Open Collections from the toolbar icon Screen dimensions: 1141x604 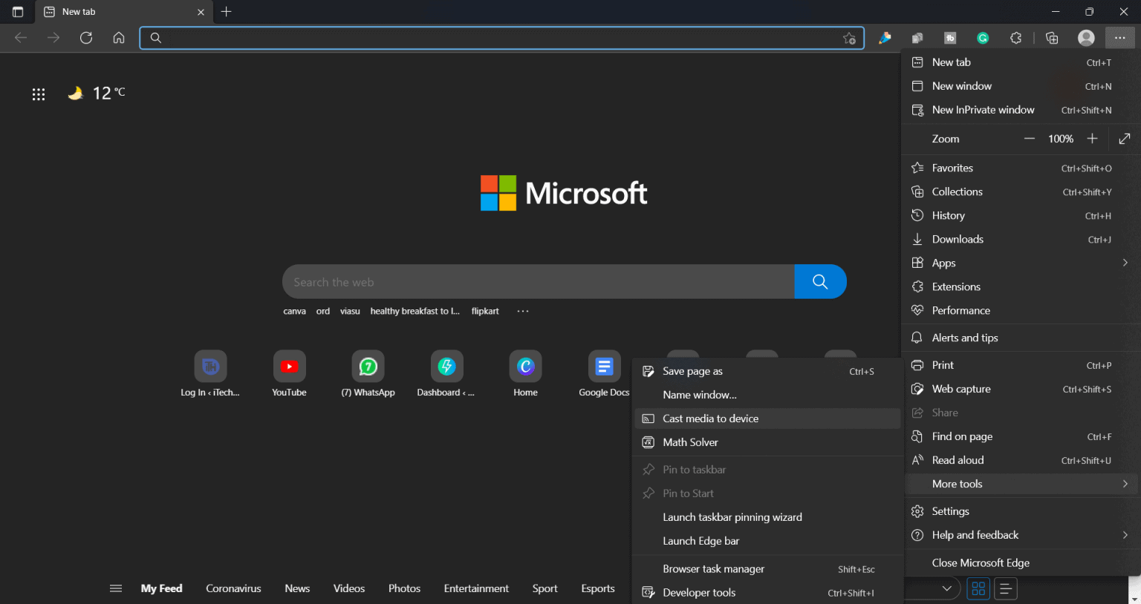pos(1052,37)
